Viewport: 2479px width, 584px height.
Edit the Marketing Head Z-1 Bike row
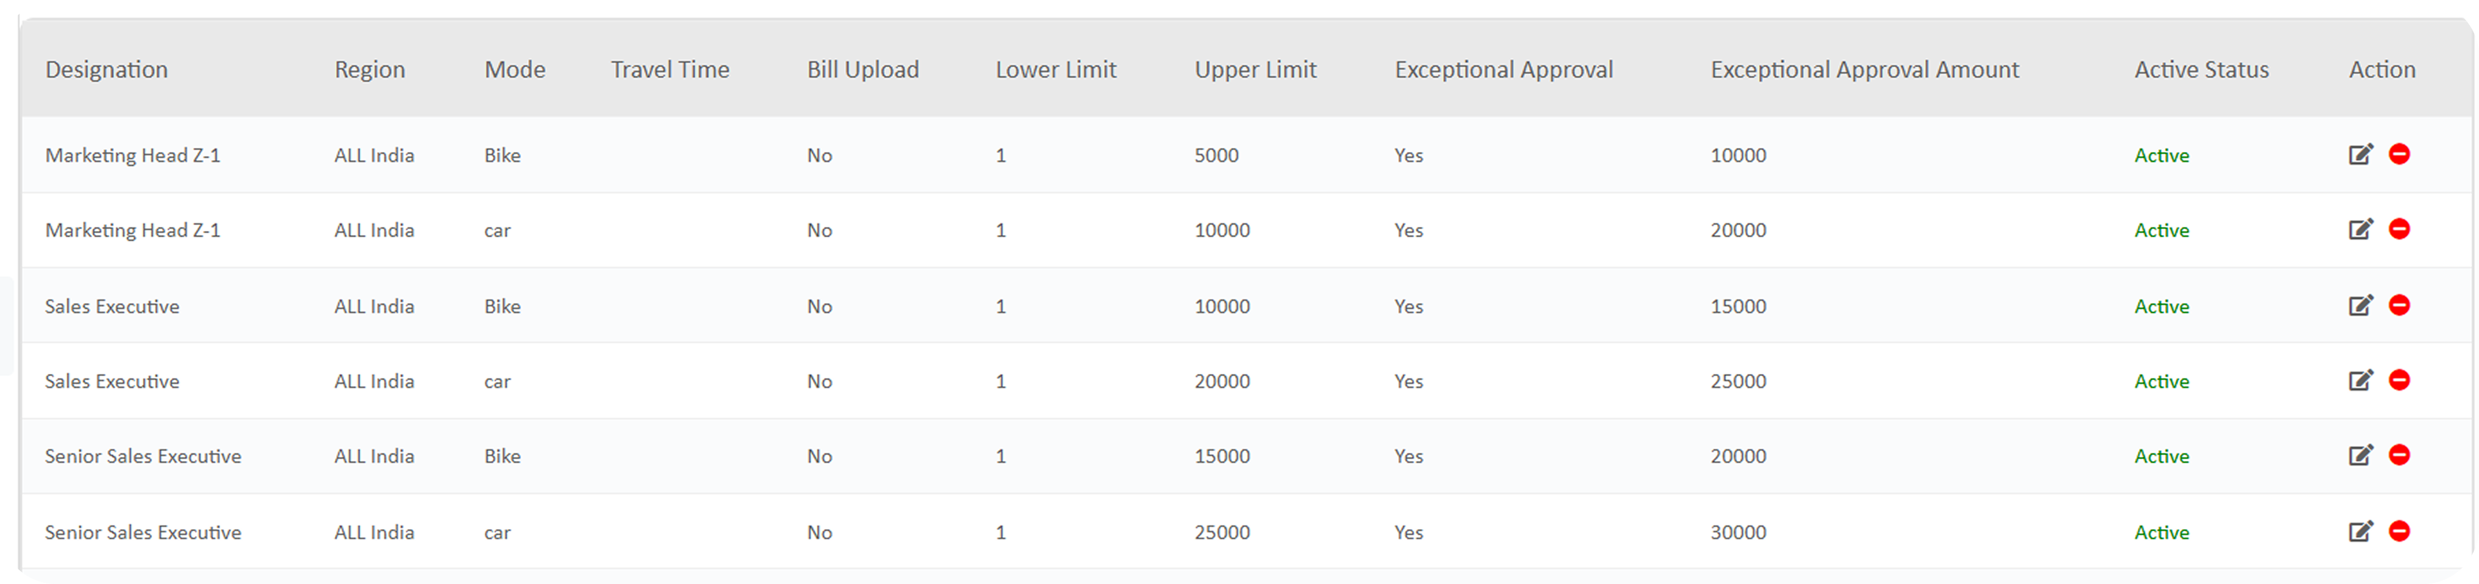(x=2360, y=154)
